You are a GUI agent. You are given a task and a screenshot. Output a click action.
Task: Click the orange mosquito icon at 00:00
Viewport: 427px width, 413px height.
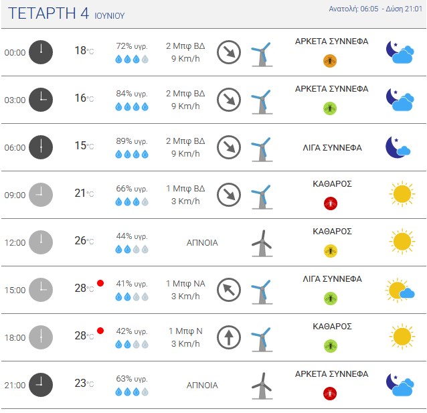click(330, 61)
